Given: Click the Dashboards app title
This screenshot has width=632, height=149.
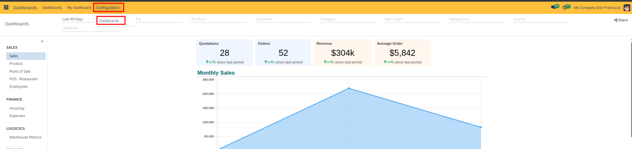Looking at the screenshot, I should 25,8.
